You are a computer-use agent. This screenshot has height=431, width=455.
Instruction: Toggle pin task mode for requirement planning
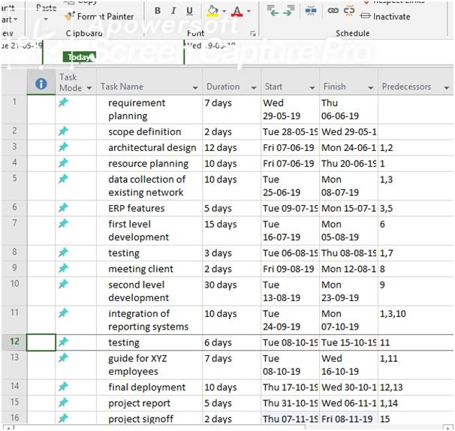pos(64,103)
